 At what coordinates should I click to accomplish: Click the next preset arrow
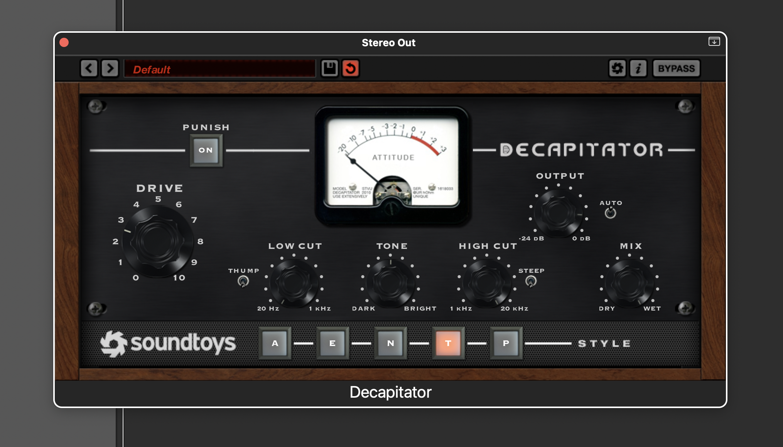pyautogui.click(x=110, y=68)
